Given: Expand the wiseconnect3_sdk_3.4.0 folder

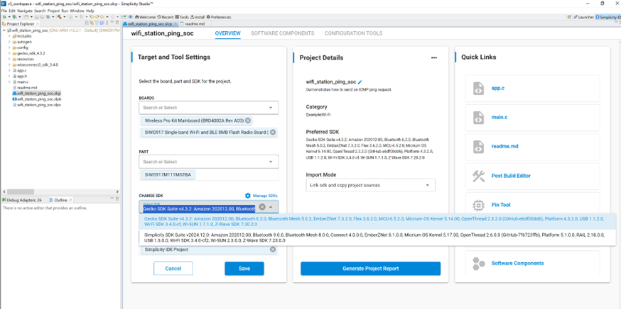Looking at the screenshot, I should [9, 64].
